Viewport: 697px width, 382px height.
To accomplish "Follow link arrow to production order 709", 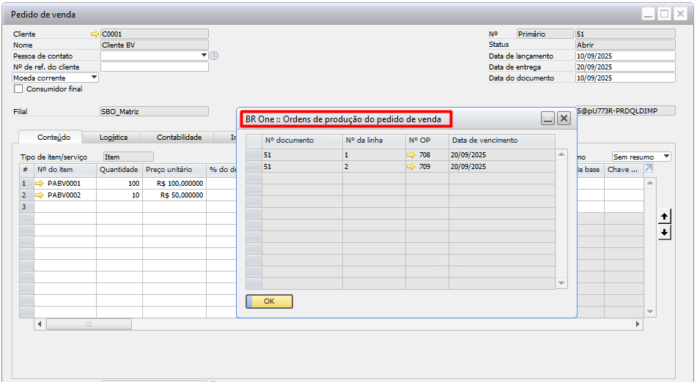I will click(411, 167).
